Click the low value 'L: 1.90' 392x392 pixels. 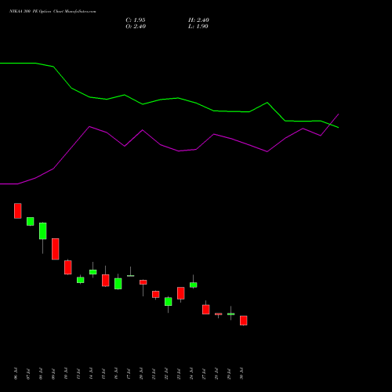198,27
